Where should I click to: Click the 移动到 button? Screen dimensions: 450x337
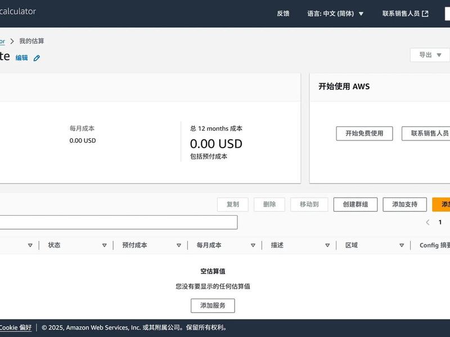click(x=309, y=204)
